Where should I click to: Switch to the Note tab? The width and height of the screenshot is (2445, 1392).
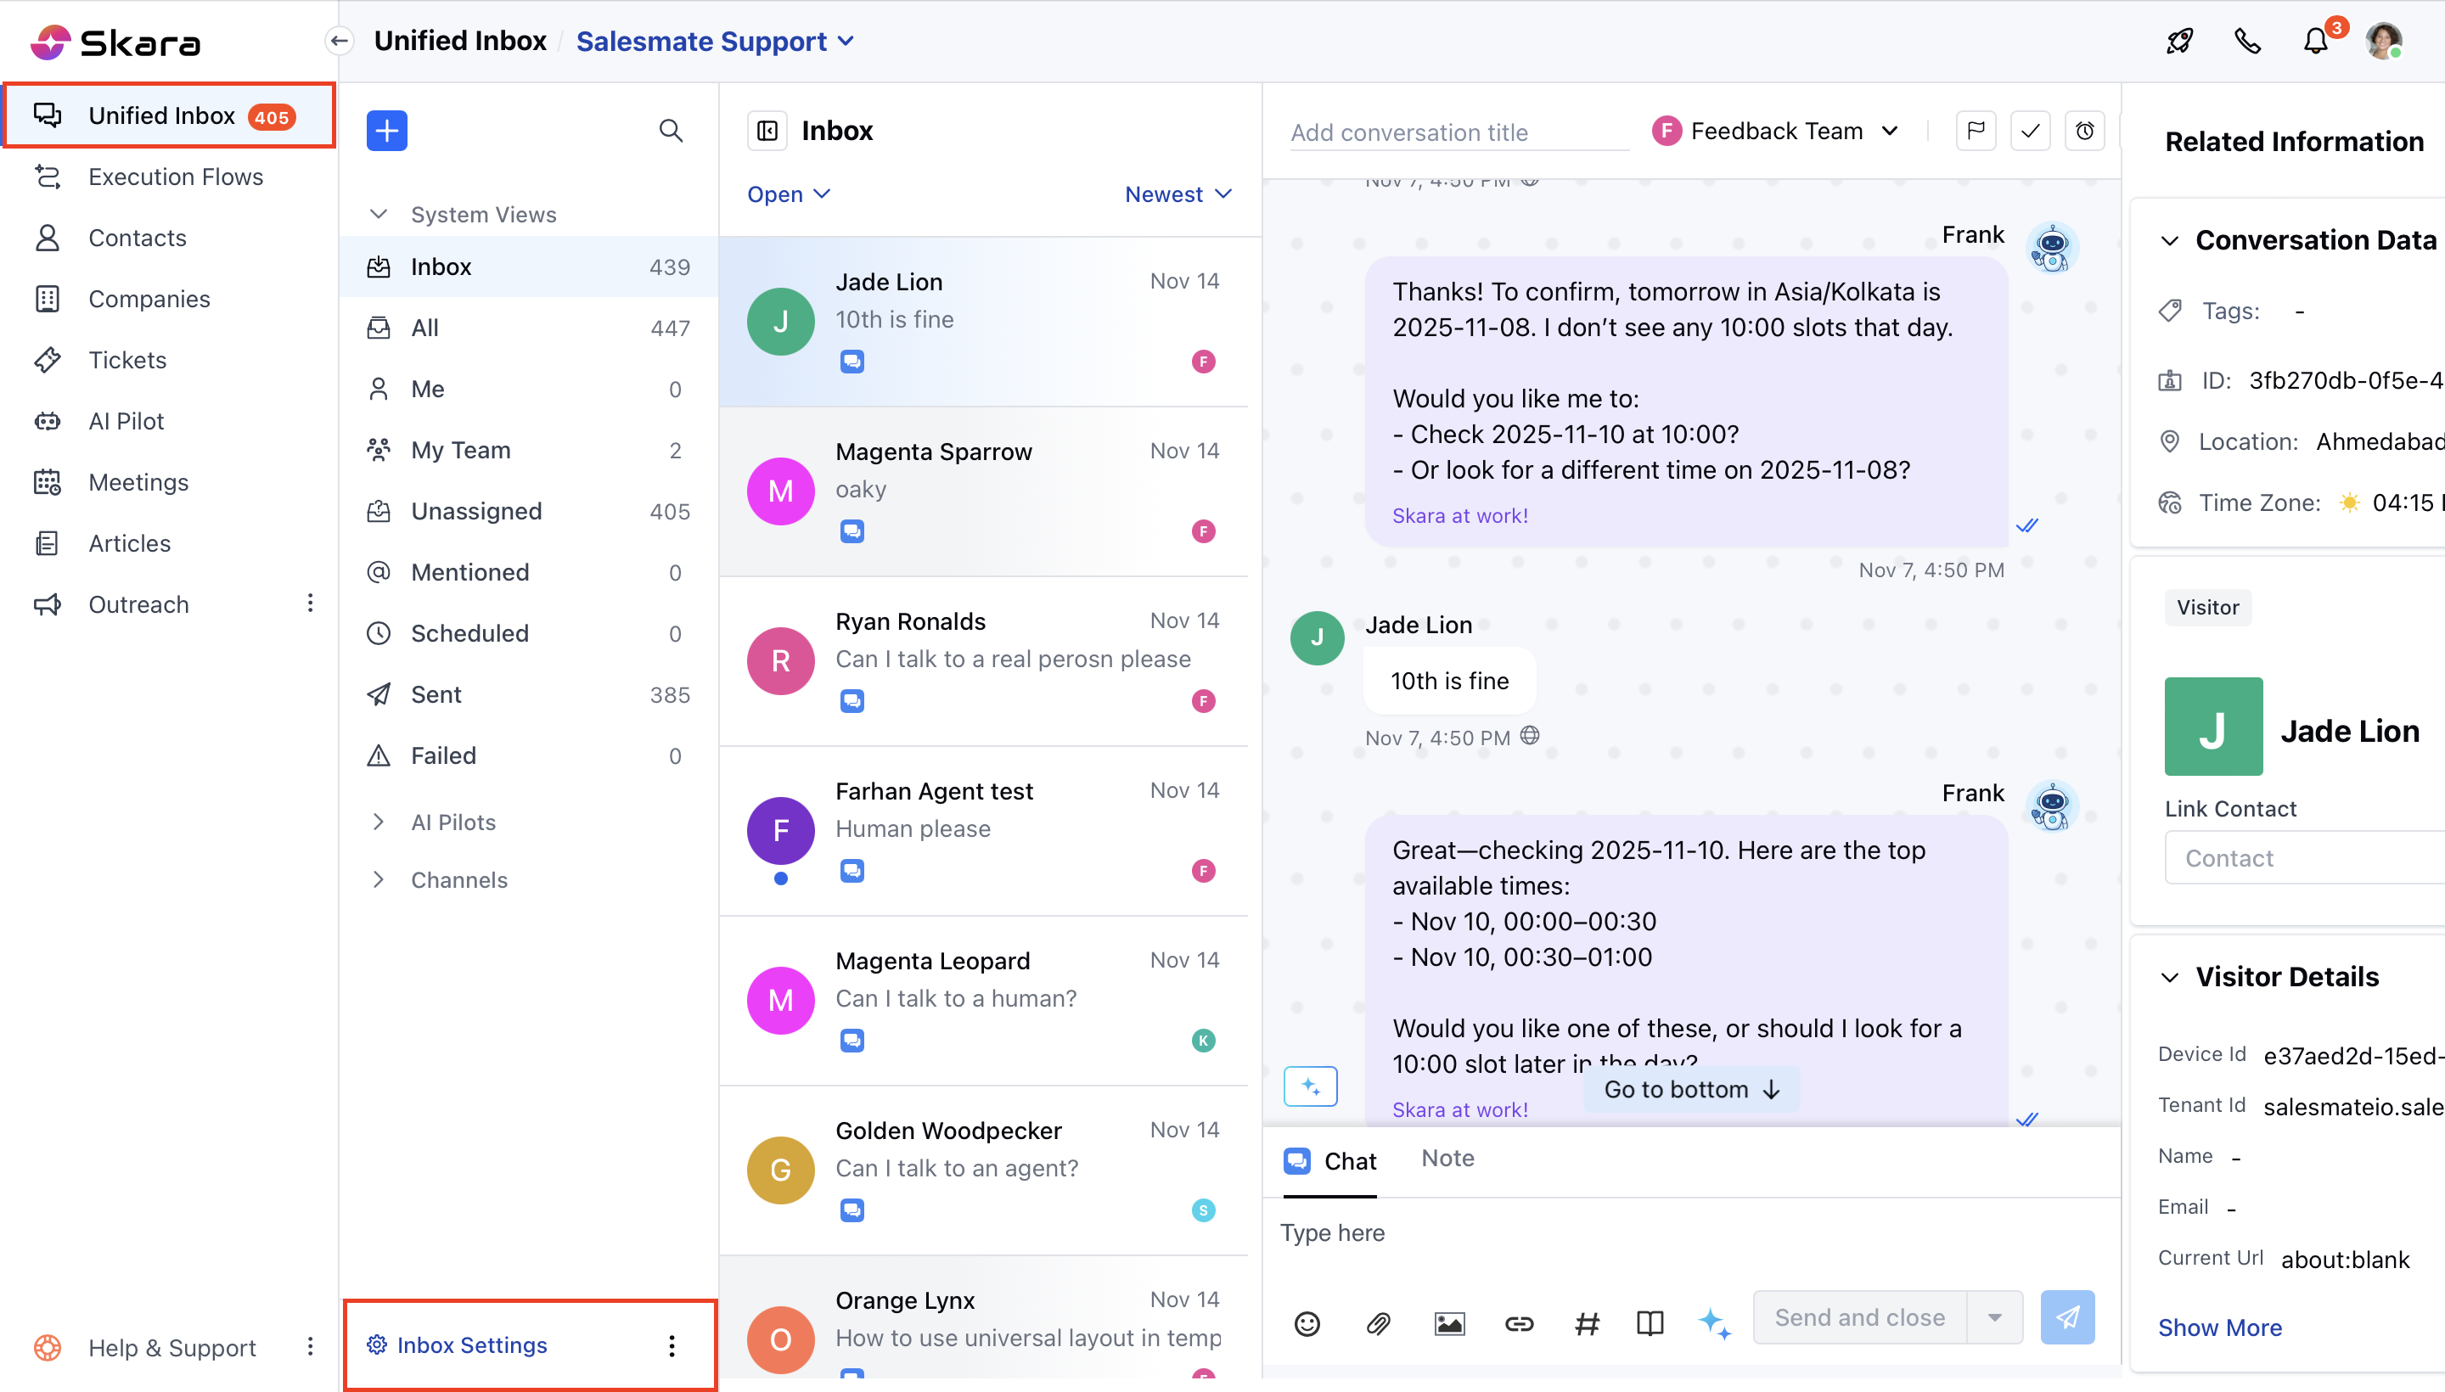(1447, 1158)
